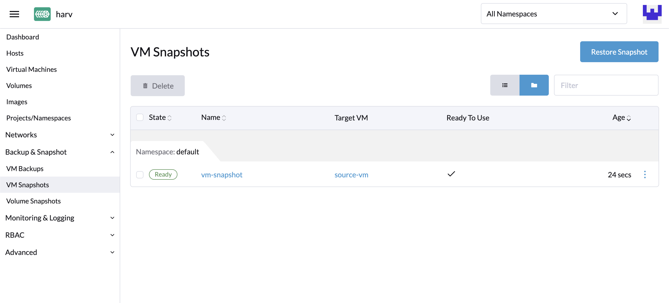Check the select-all checkbox in table header
The image size is (669, 303).
pyautogui.click(x=140, y=118)
